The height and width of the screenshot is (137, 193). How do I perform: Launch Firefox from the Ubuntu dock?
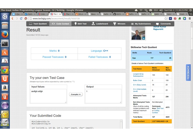5,34
